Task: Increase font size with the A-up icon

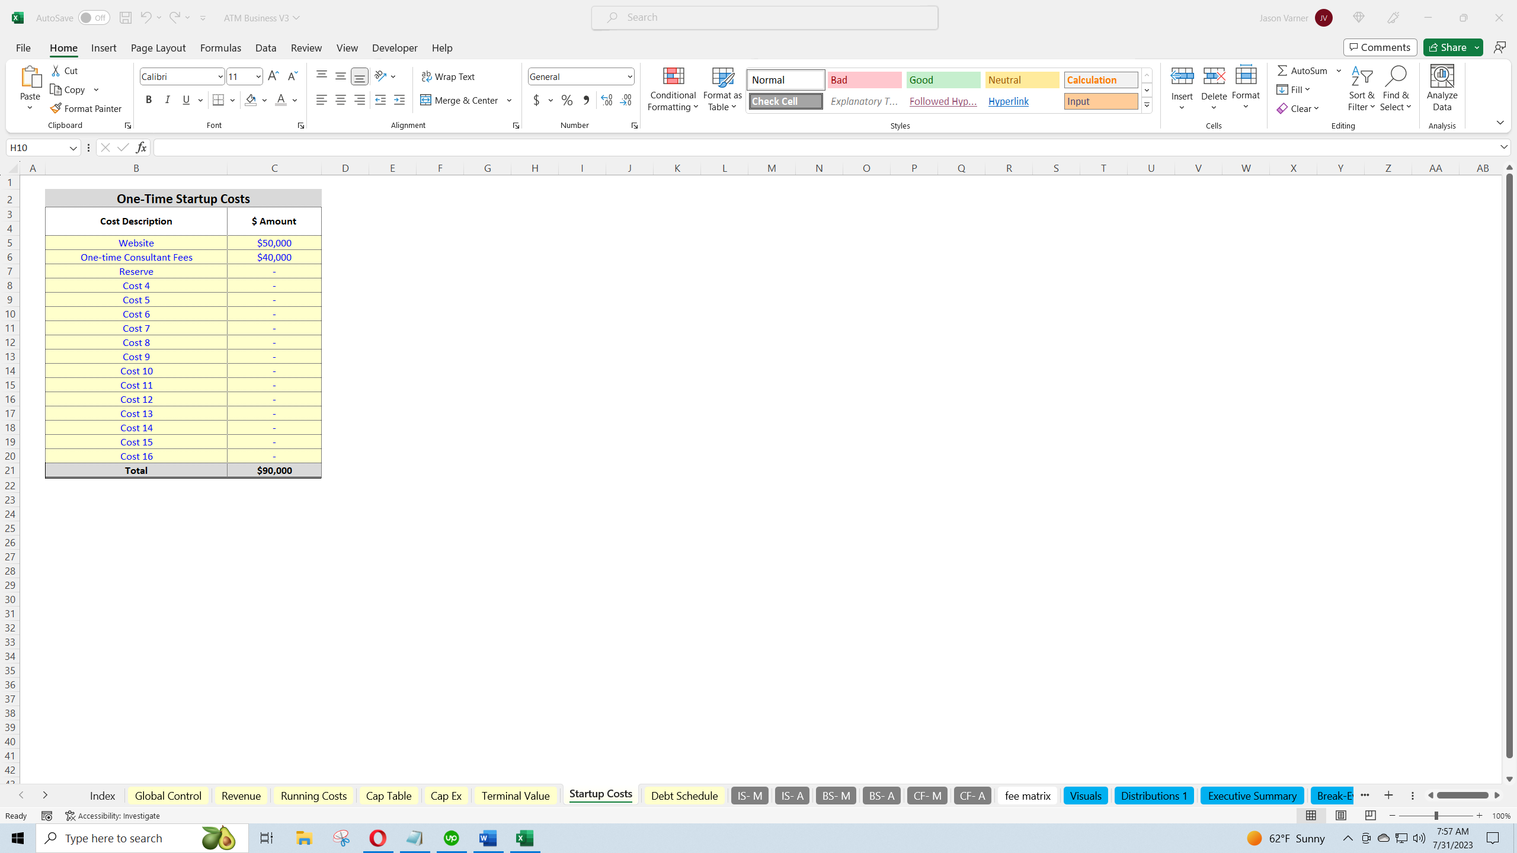Action: click(273, 76)
